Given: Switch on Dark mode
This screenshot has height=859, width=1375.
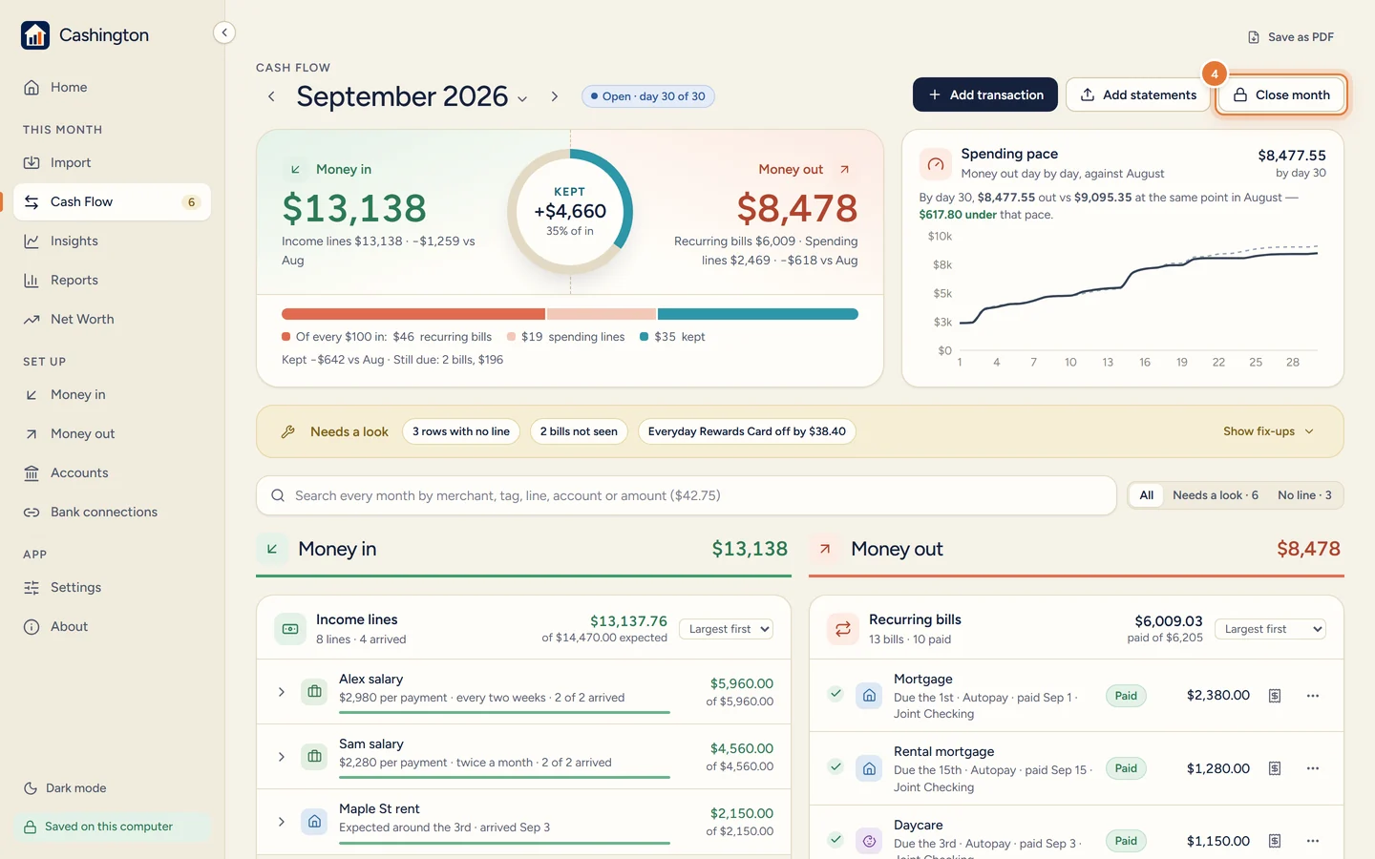Looking at the screenshot, I should [x=65, y=788].
